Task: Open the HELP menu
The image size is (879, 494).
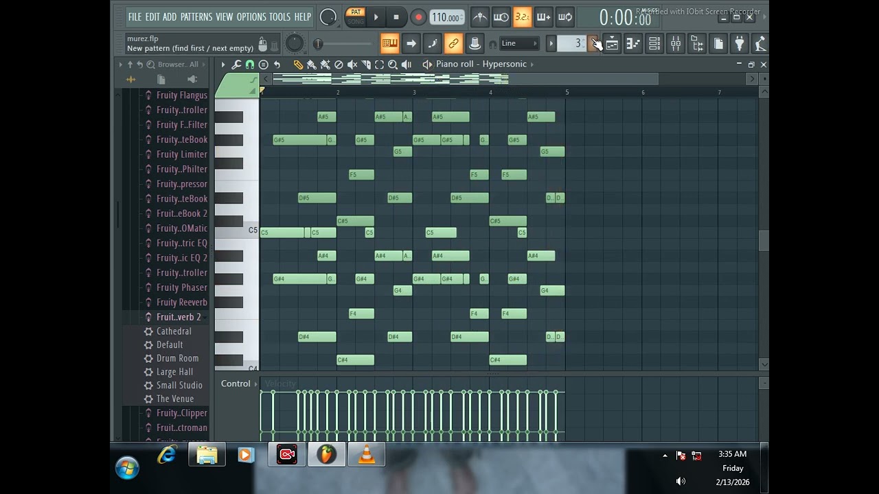Action: tap(303, 16)
